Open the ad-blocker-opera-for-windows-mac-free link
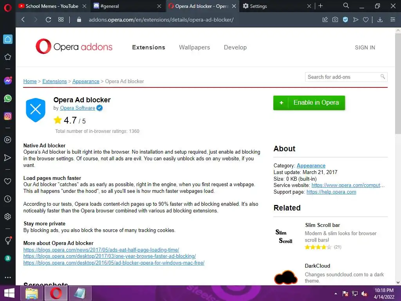The height and width of the screenshot is (301, 401). [x=114, y=263]
